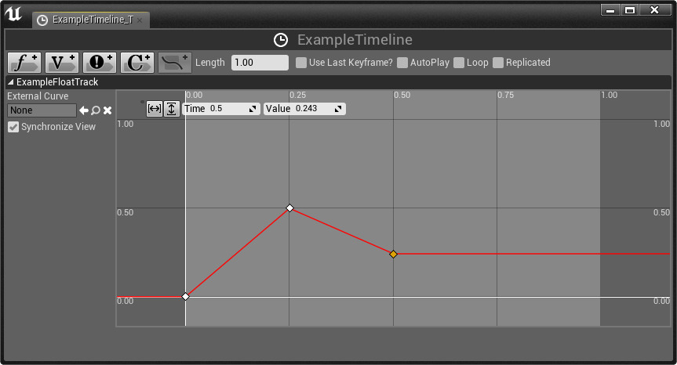Screen dimensions: 677x365
Task: Close the ExampleTimeline_T tab
Action: pyautogui.click(x=140, y=20)
